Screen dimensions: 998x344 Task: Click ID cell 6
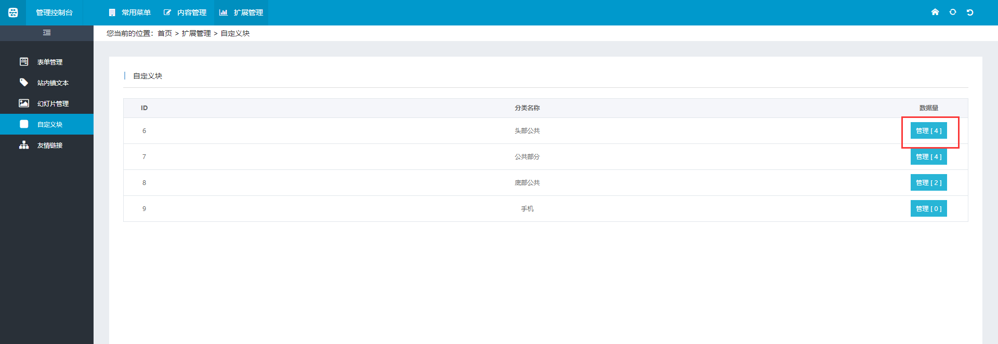click(144, 131)
